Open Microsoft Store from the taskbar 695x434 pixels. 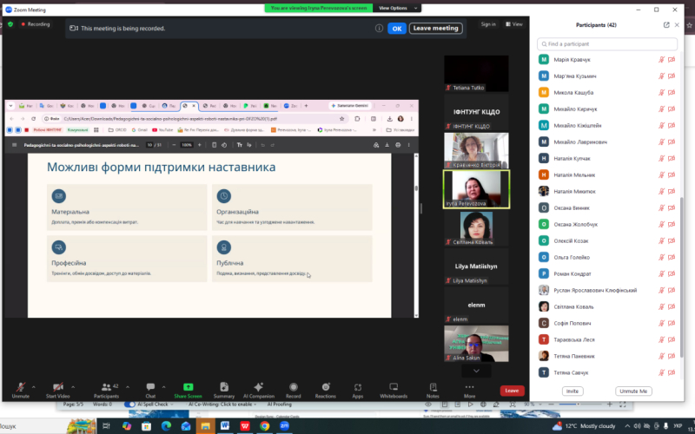[x=146, y=426]
